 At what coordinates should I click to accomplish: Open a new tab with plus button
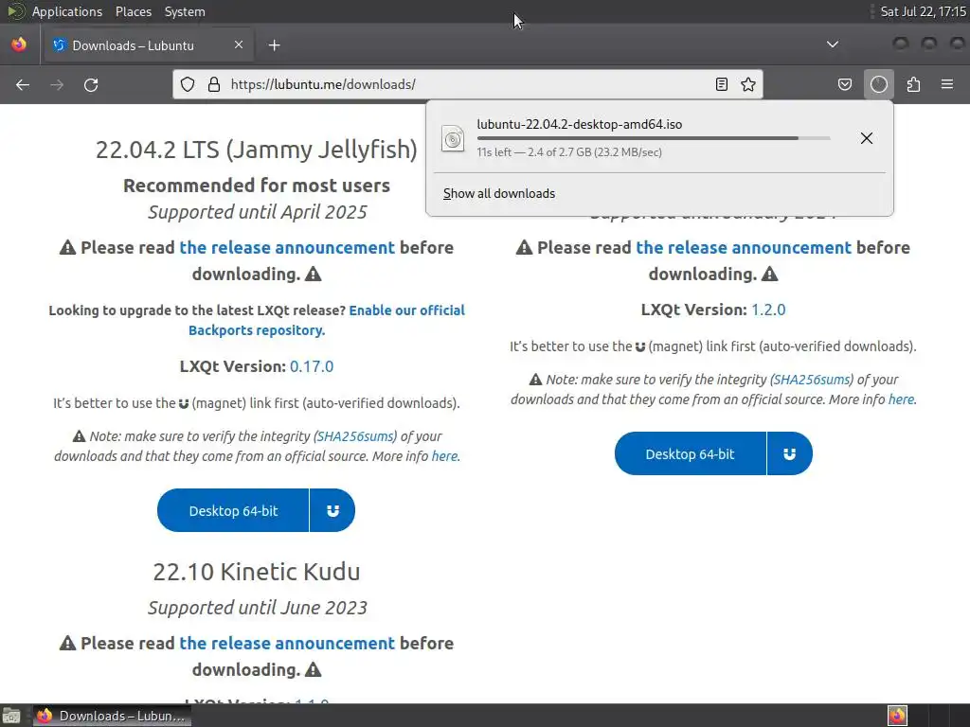[274, 45]
